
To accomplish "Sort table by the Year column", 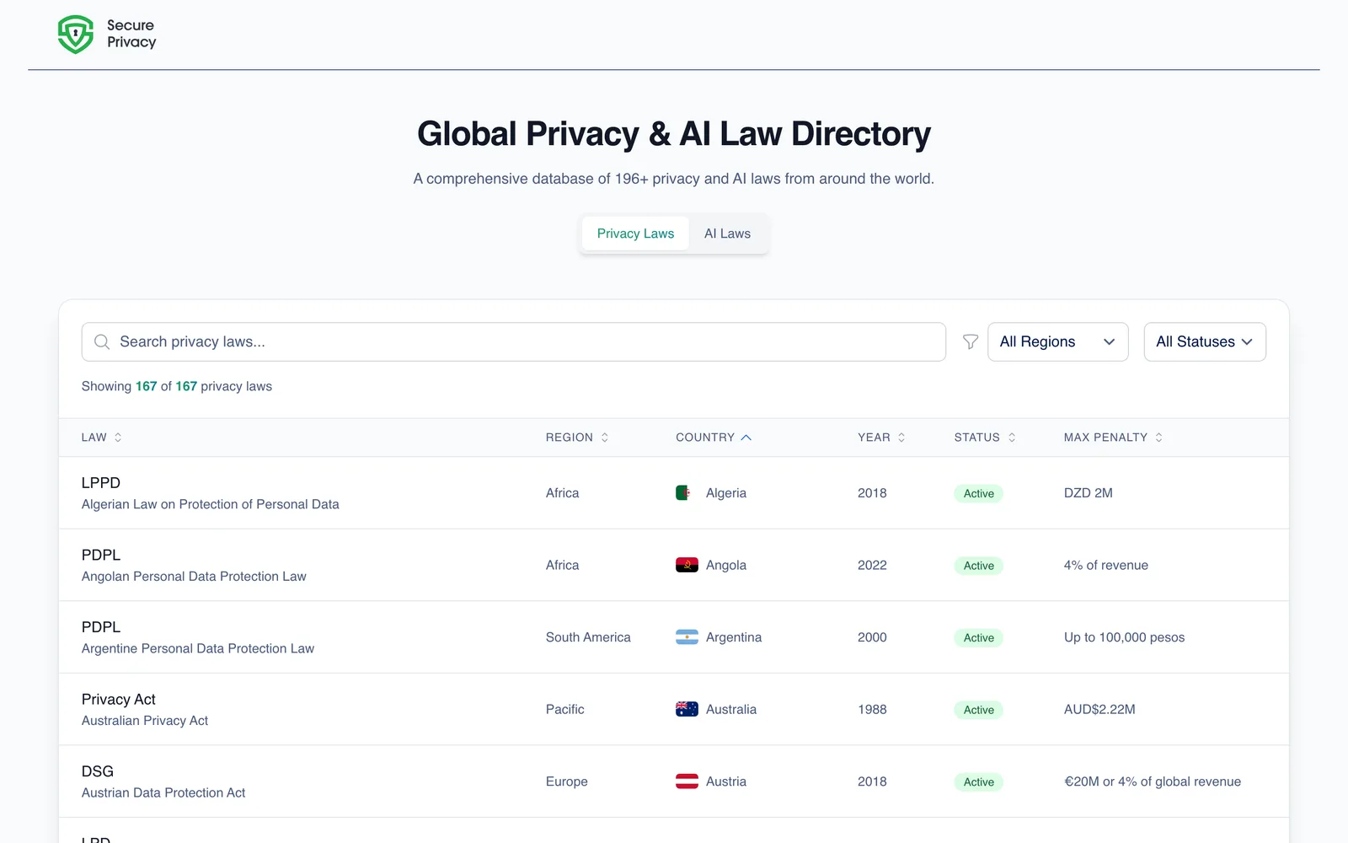I will coord(881,438).
